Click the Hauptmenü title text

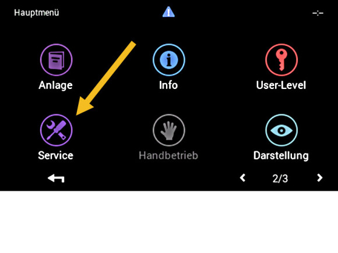(x=37, y=12)
